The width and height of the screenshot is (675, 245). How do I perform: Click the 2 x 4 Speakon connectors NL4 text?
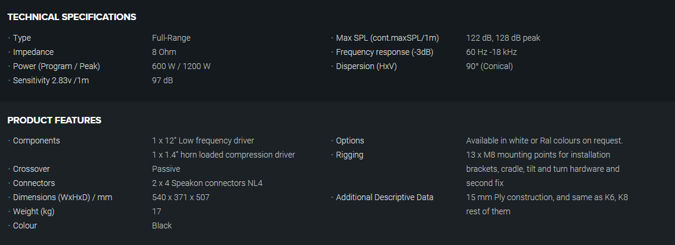coord(207,183)
